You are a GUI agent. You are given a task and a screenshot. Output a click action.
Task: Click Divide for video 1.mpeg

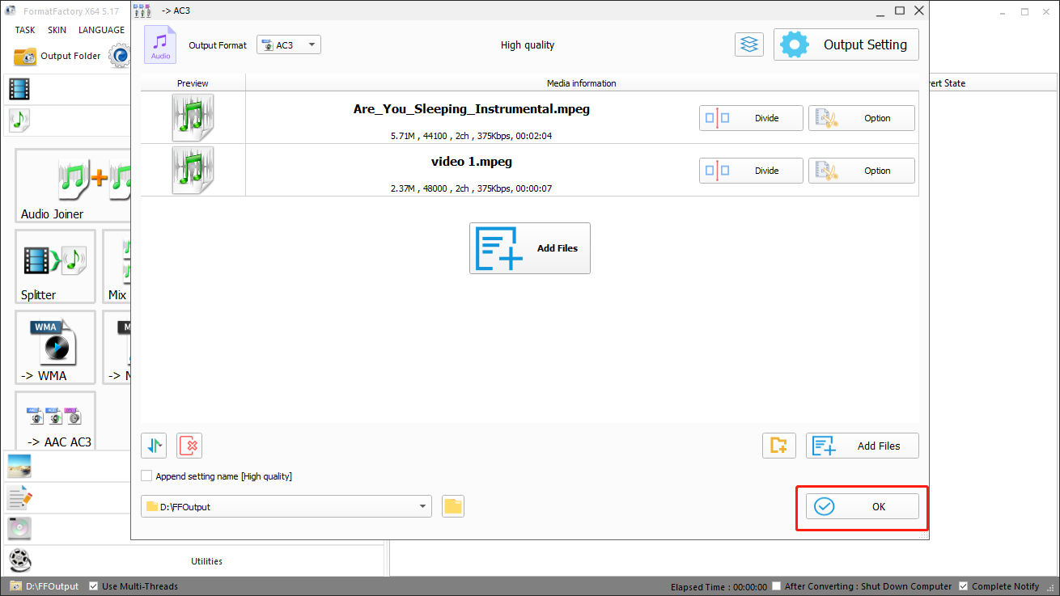pos(751,171)
